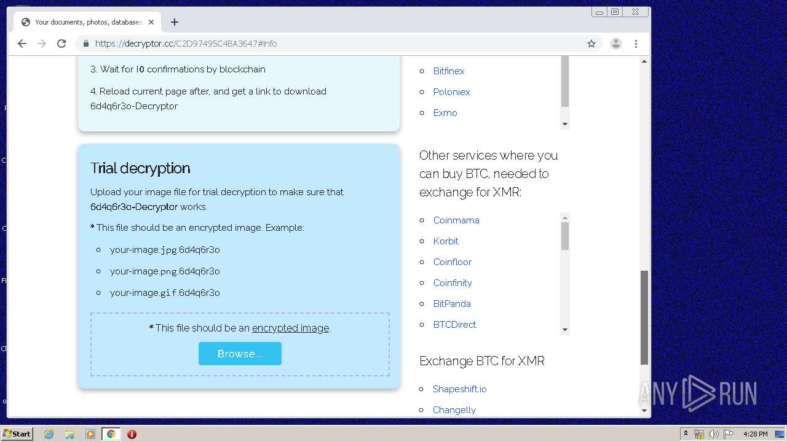The height and width of the screenshot is (442, 787).
Task: Click the main page scrollbar thumb
Action: pyautogui.click(x=644, y=317)
